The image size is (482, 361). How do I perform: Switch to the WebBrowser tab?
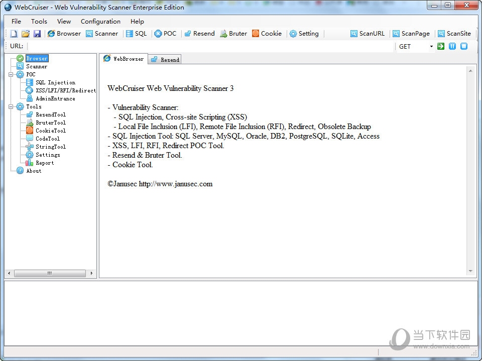(124, 59)
